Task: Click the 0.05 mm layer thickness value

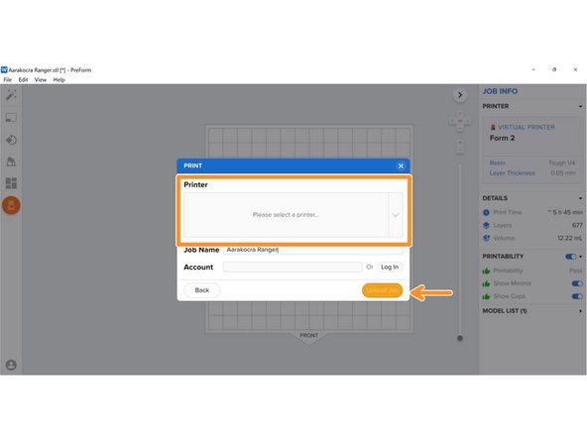Action: click(563, 172)
